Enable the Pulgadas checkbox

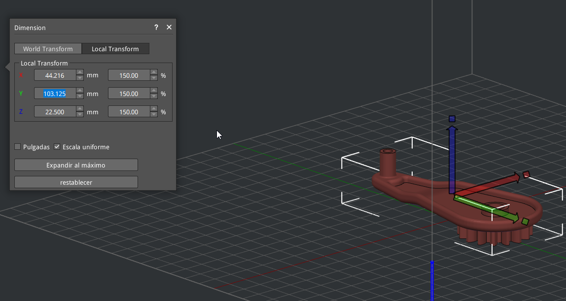(x=18, y=147)
